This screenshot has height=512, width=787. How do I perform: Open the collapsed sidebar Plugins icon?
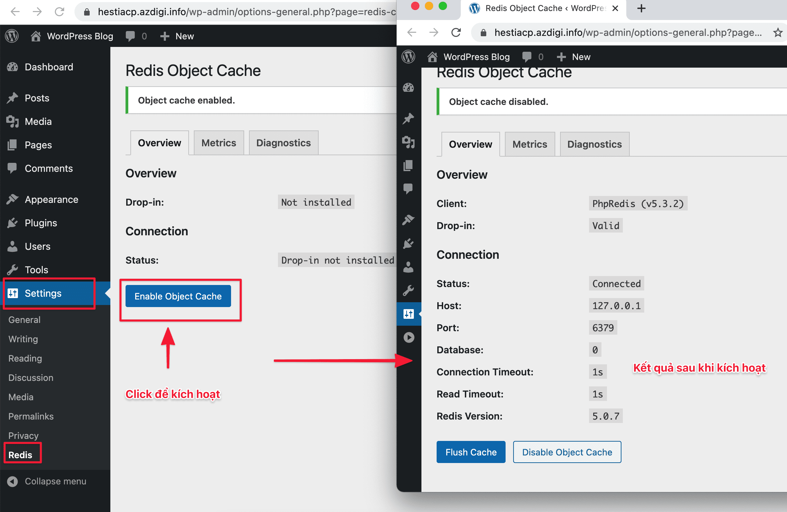pyautogui.click(x=408, y=244)
